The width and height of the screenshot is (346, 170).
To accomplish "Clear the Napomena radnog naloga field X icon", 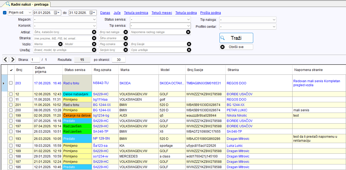I will click(x=188, y=32).
